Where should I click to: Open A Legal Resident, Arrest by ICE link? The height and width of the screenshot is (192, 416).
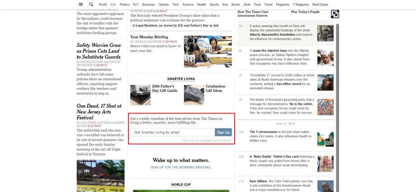coord(175,25)
